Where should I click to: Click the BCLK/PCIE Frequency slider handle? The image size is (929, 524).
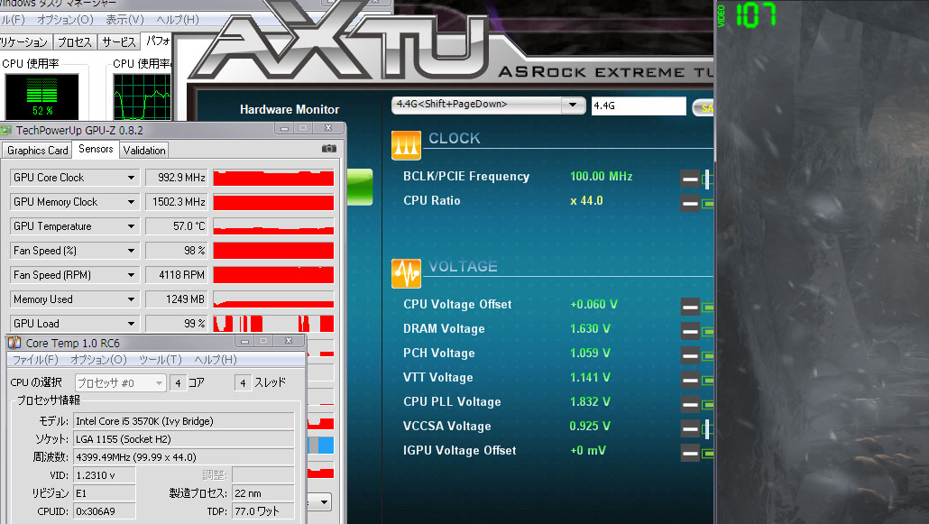(707, 179)
